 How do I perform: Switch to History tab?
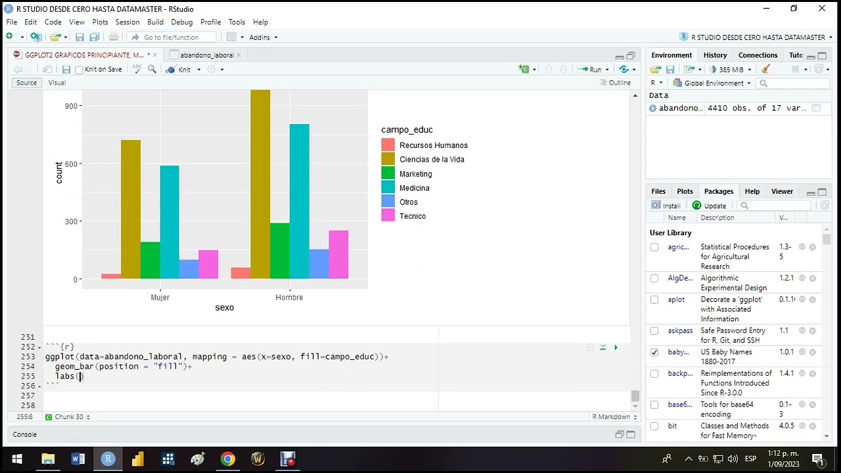715,55
